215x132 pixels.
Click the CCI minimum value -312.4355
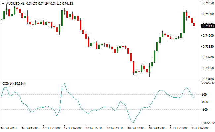click(208, 123)
